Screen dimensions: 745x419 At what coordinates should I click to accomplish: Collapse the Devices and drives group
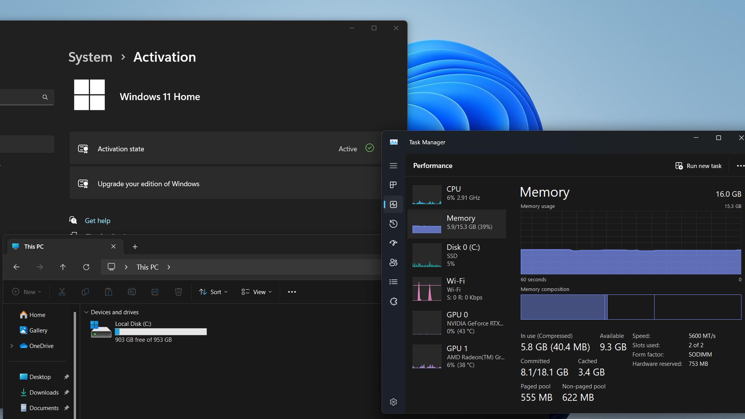pyautogui.click(x=86, y=312)
